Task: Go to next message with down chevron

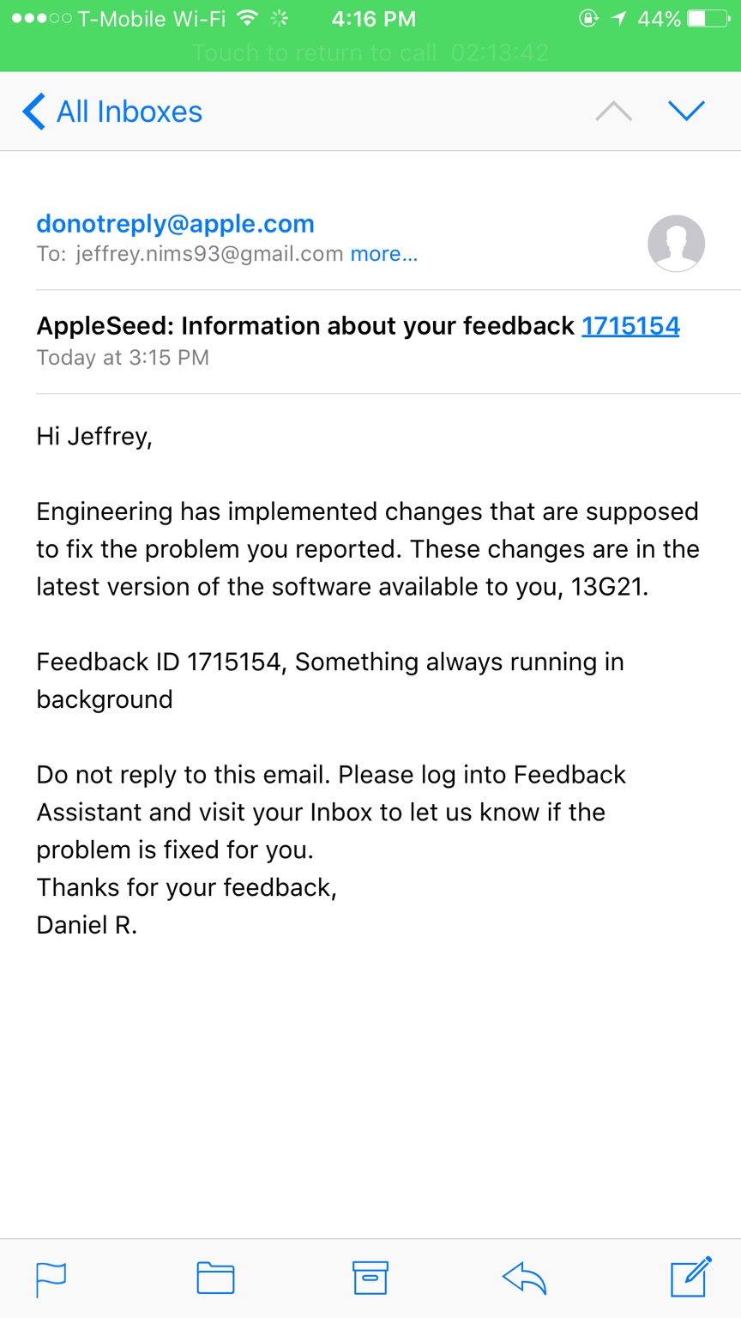Action: point(686,111)
